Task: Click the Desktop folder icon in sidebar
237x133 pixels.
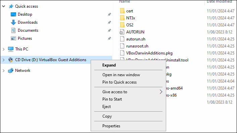Action: 13,14
